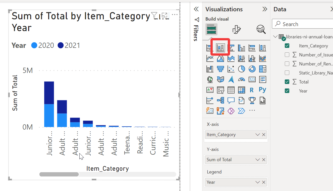Switch to the Analytics tab
This screenshot has height=191, width=333.
coord(261,29)
